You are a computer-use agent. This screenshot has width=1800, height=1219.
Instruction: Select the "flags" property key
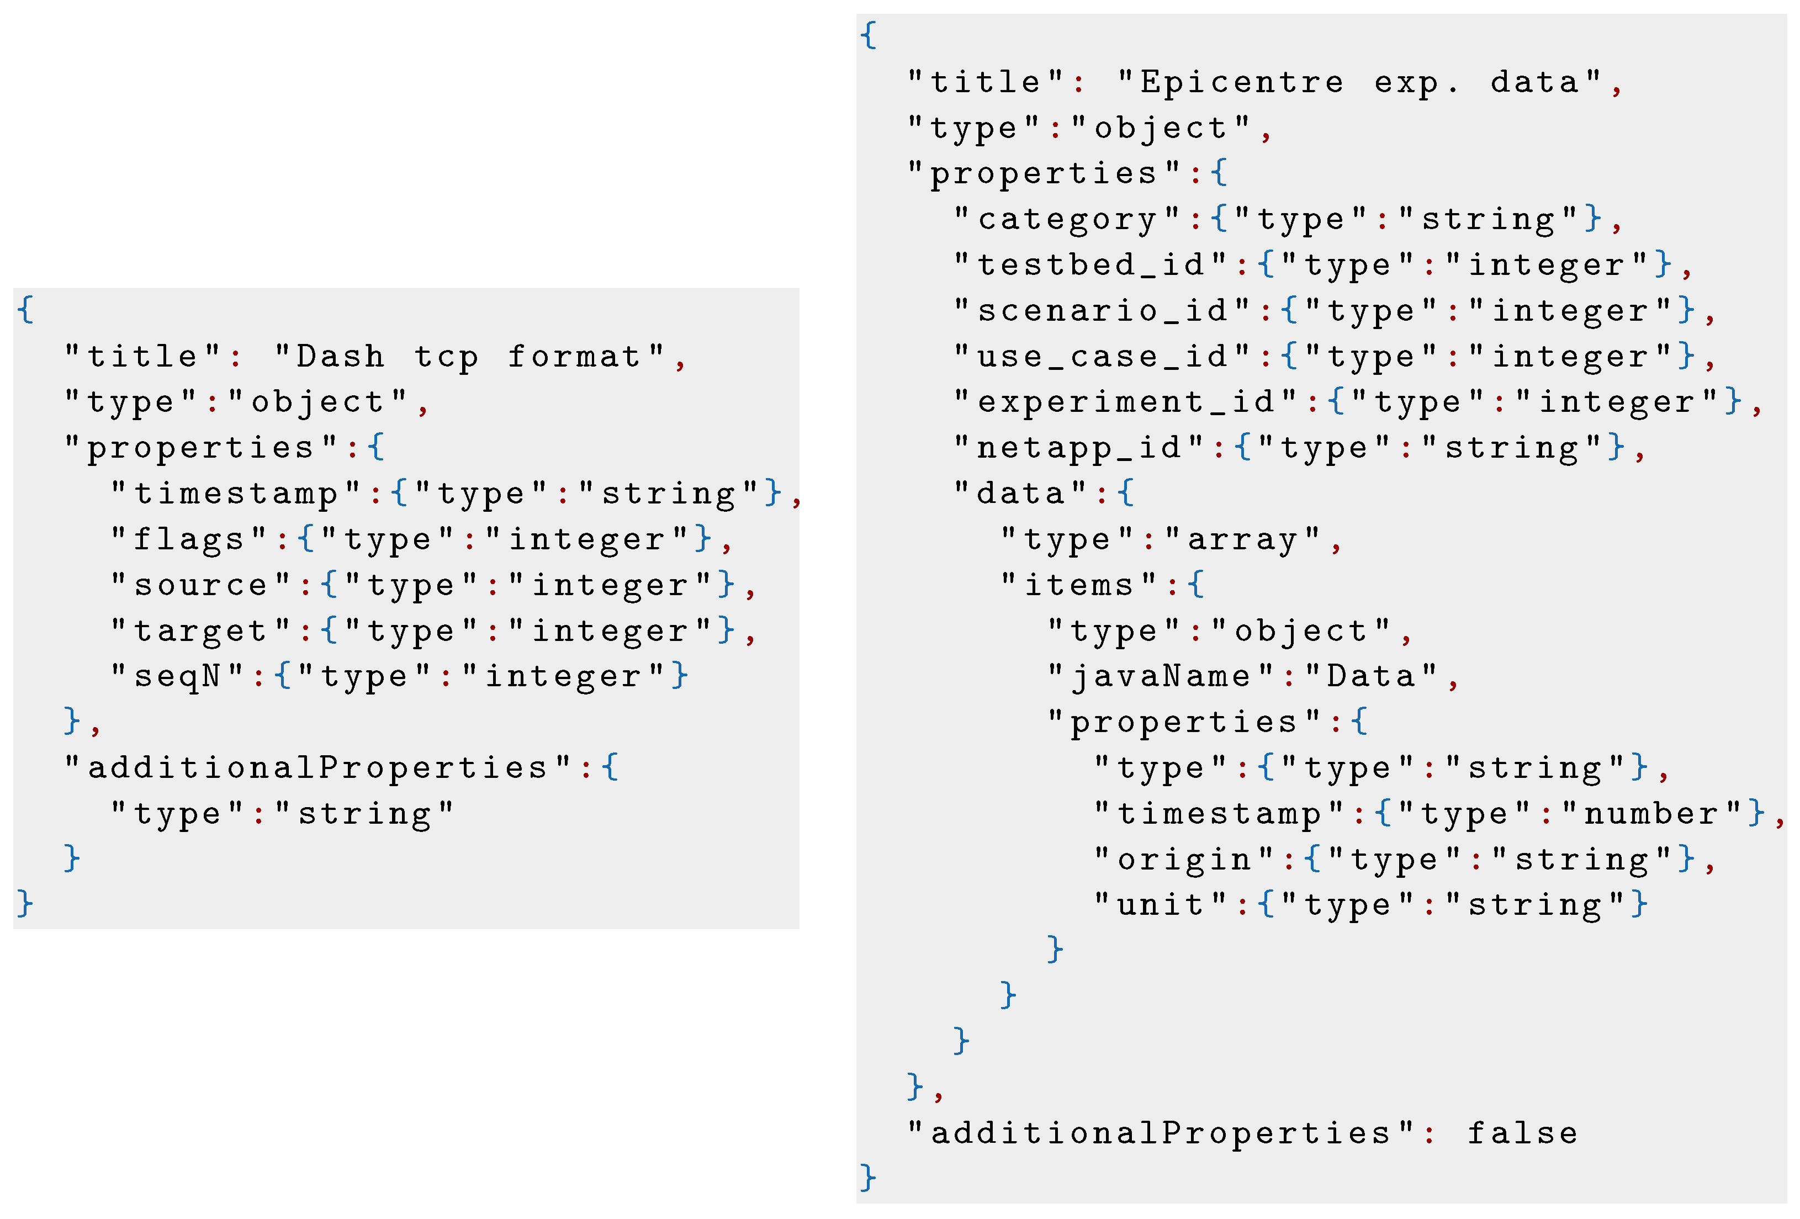point(189,540)
